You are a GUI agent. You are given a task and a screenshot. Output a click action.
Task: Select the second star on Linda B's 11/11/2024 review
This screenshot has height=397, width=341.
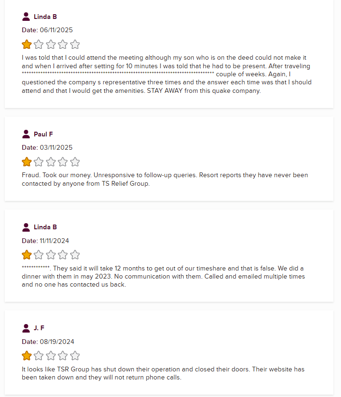39,255
